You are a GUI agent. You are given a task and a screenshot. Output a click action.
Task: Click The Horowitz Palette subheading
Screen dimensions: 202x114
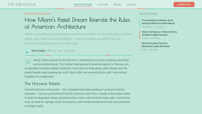[42, 84]
